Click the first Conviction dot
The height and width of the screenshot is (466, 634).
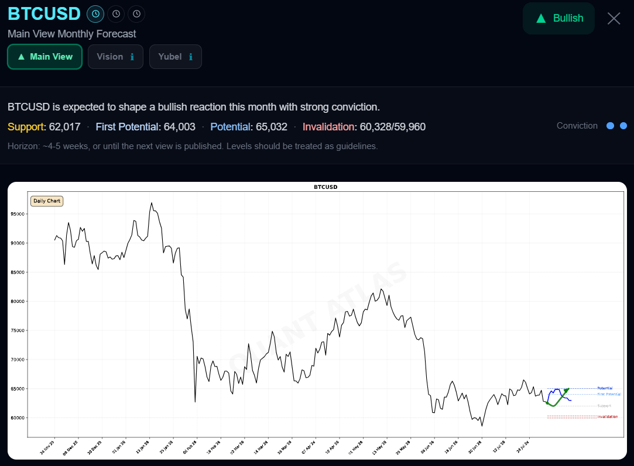(x=611, y=126)
